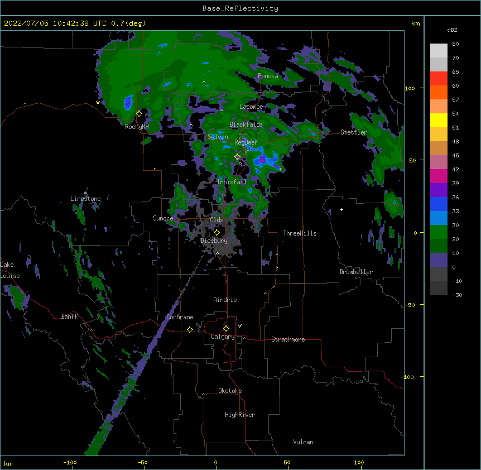481x470 pixels.
Task: Select the yellow diamond marker under Olds
Action: tap(217, 233)
